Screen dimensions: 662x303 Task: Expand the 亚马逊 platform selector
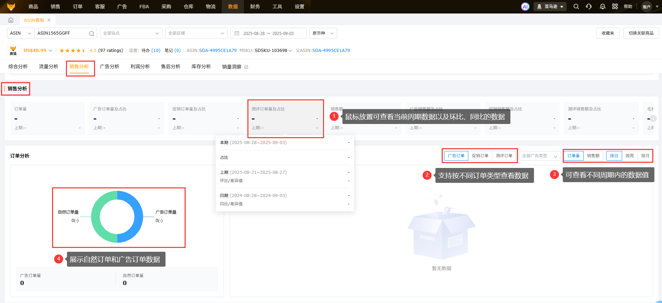coord(550,7)
